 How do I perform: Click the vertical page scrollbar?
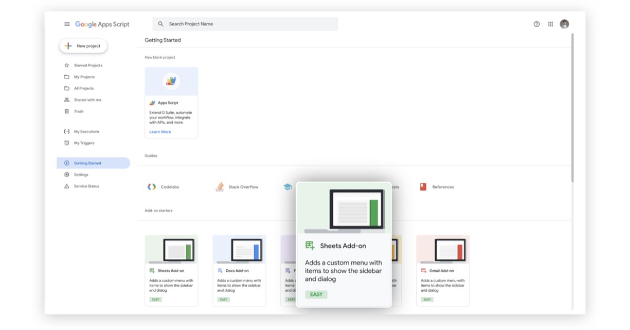coord(572,105)
